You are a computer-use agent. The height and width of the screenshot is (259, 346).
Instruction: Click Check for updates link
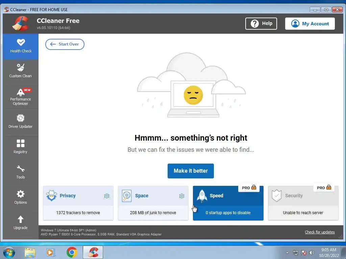point(320,232)
